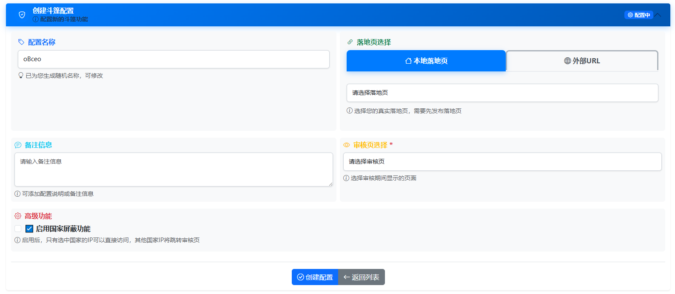Click the info icon before 选择审核期间显示的页面
Viewport: 675px width, 294px height.
click(x=346, y=178)
